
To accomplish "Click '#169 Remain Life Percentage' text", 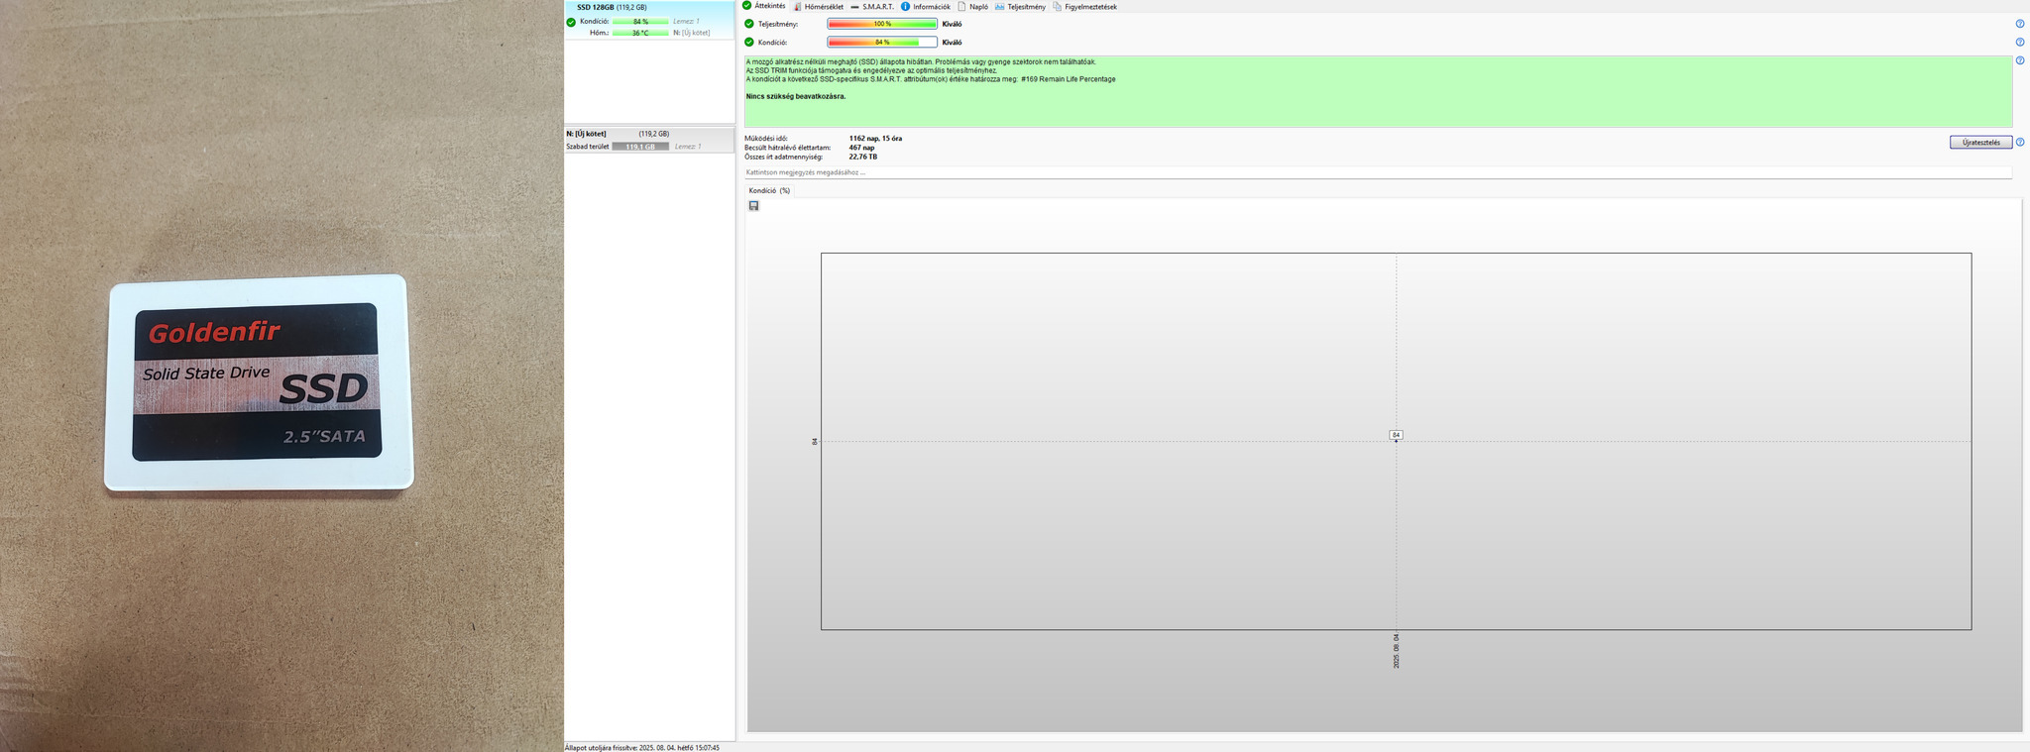I will 1068,79.
